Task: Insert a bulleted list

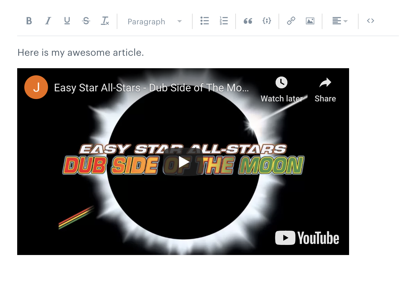Action: tap(204, 21)
